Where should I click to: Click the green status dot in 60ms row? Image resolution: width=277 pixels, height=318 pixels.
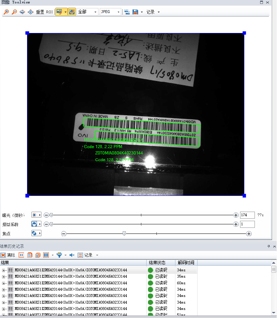pyautogui.click(x=150, y=283)
